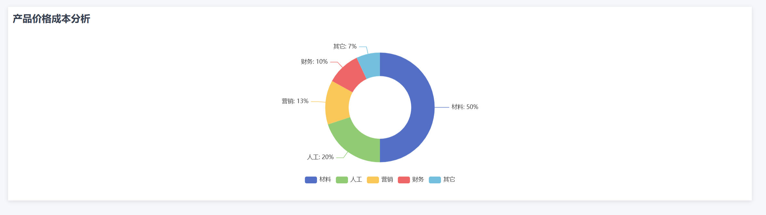The height and width of the screenshot is (215, 766).
Task: Click the yellow 营销 legend swatch
Action: (373, 180)
